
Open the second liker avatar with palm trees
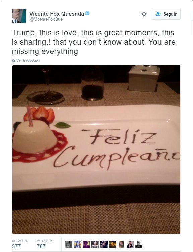pyautogui.click(x=78, y=244)
